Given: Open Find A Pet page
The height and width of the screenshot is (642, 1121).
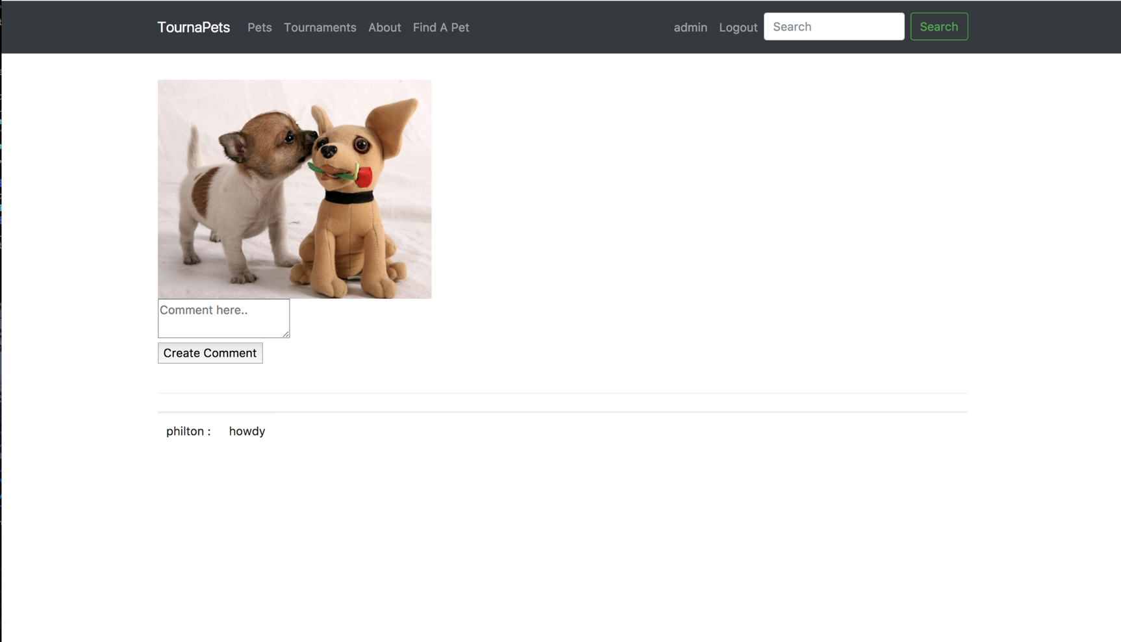Looking at the screenshot, I should [x=441, y=27].
